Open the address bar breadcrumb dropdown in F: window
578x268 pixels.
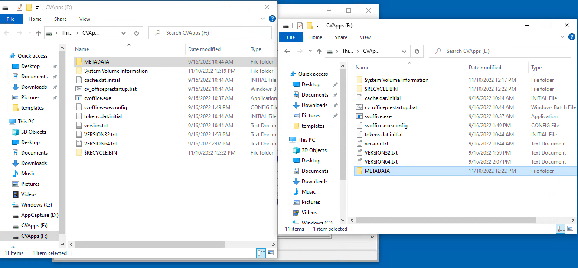124,33
